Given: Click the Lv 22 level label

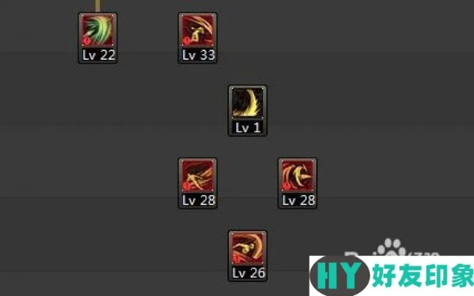Looking at the screenshot, I should click(99, 55).
